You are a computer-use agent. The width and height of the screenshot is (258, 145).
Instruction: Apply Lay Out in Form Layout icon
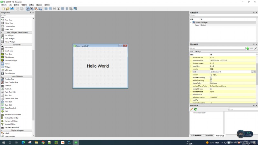click(67, 9)
